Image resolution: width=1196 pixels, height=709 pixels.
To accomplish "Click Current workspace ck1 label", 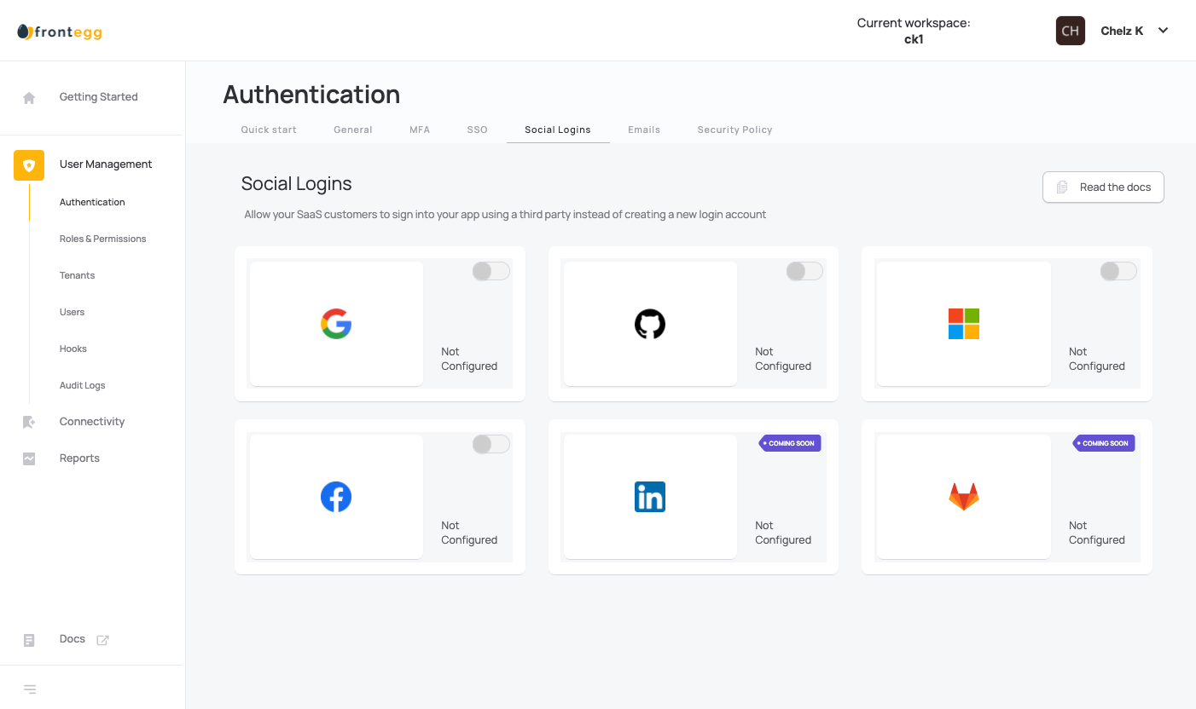I will click(x=914, y=31).
